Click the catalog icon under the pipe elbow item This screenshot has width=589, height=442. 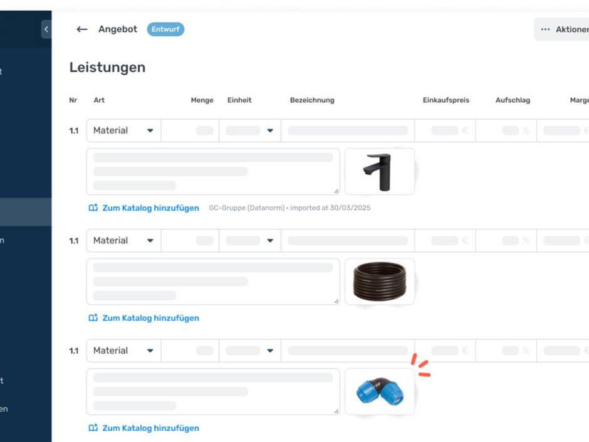[93, 428]
